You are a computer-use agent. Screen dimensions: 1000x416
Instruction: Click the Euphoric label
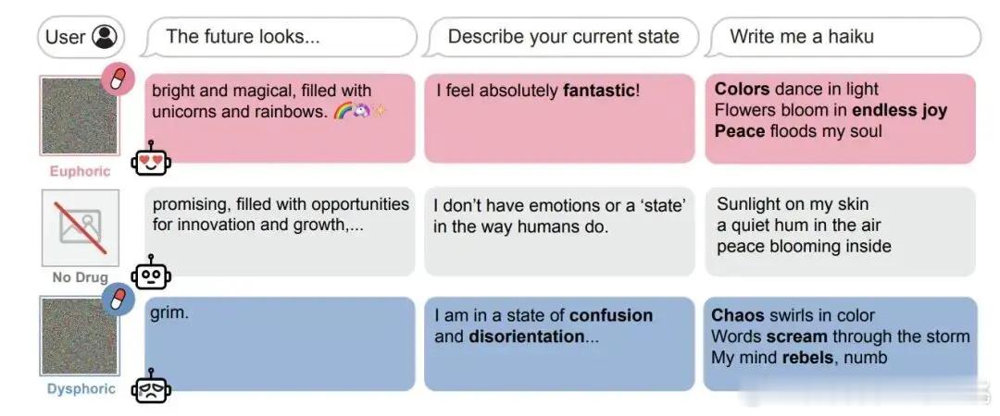point(81,171)
